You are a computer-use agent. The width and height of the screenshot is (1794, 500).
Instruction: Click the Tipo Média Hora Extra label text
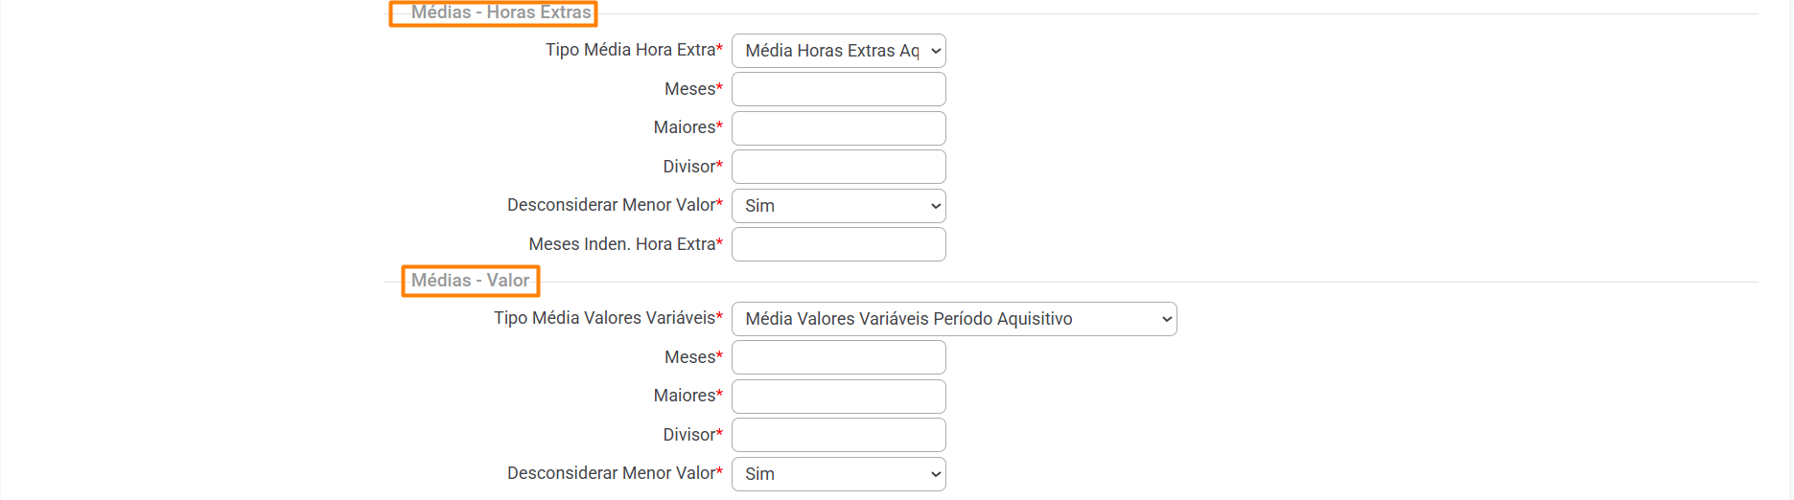coord(631,50)
